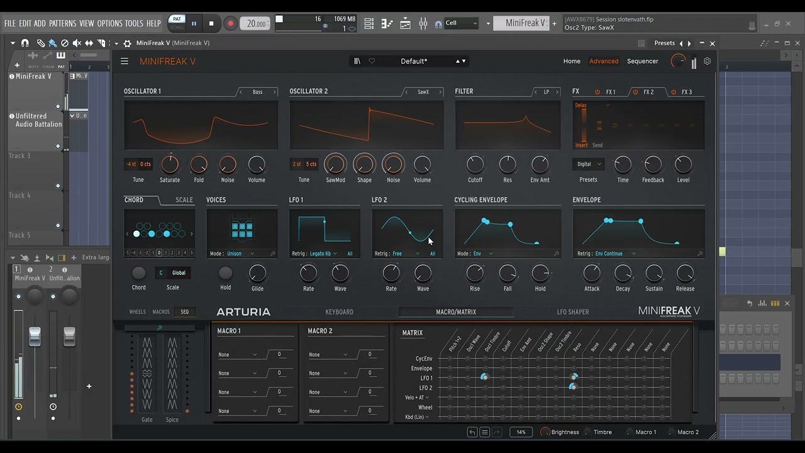Pause playback in the transport bar
The image size is (805, 453).
click(194, 23)
